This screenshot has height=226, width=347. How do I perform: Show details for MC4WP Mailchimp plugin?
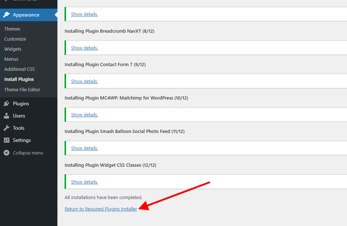point(84,115)
